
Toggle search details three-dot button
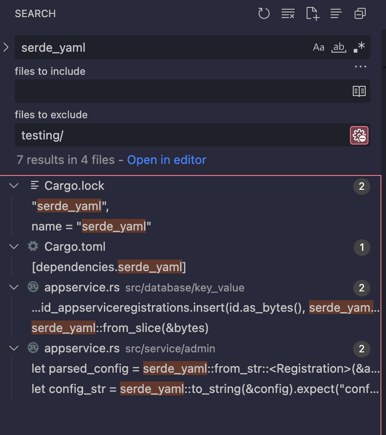point(360,67)
